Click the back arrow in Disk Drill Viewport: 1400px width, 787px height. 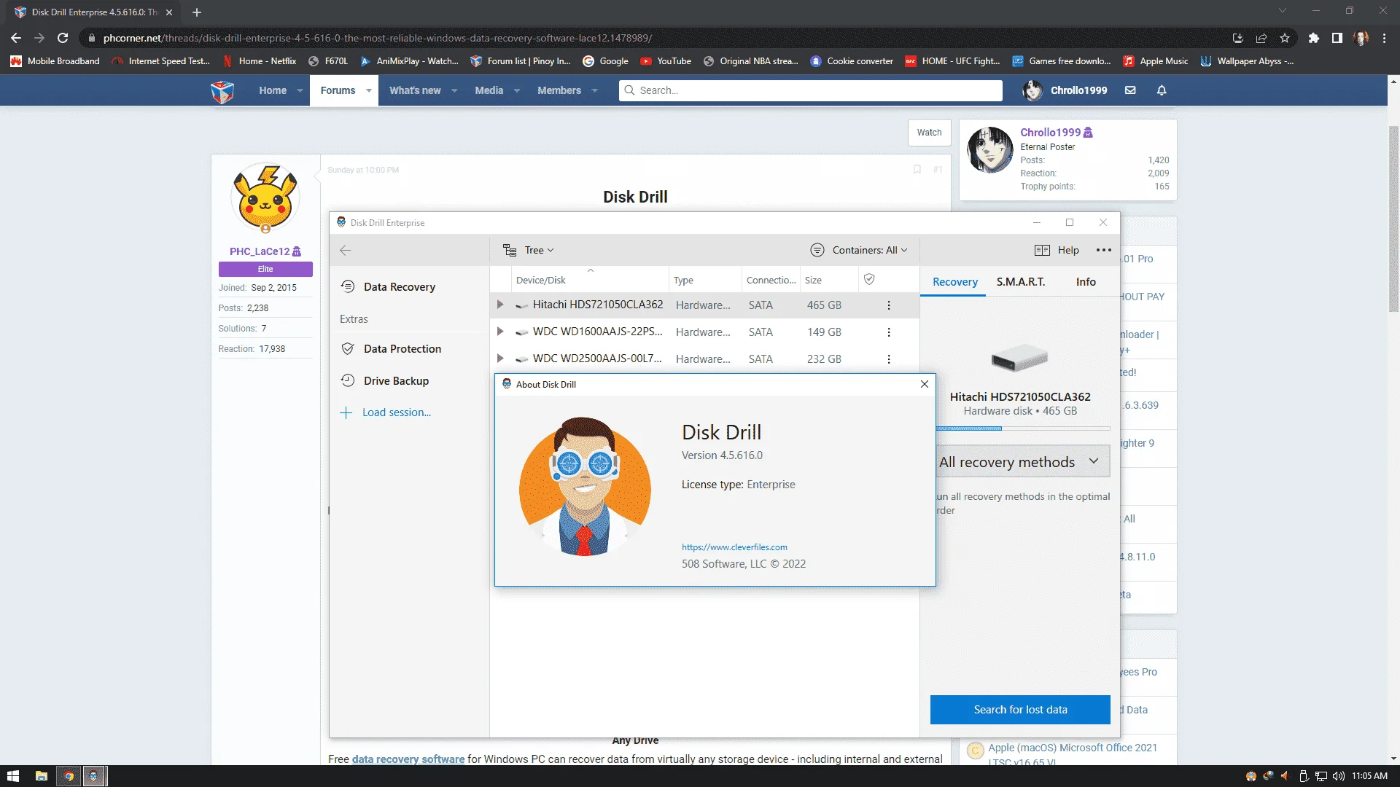coord(346,250)
